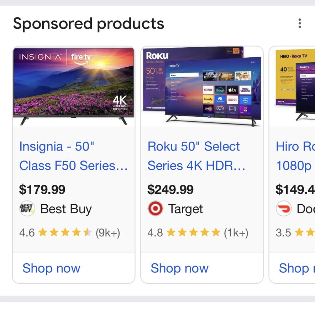315x315 pixels.
Task: Click the Target bullseye logo
Action: click(x=155, y=209)
